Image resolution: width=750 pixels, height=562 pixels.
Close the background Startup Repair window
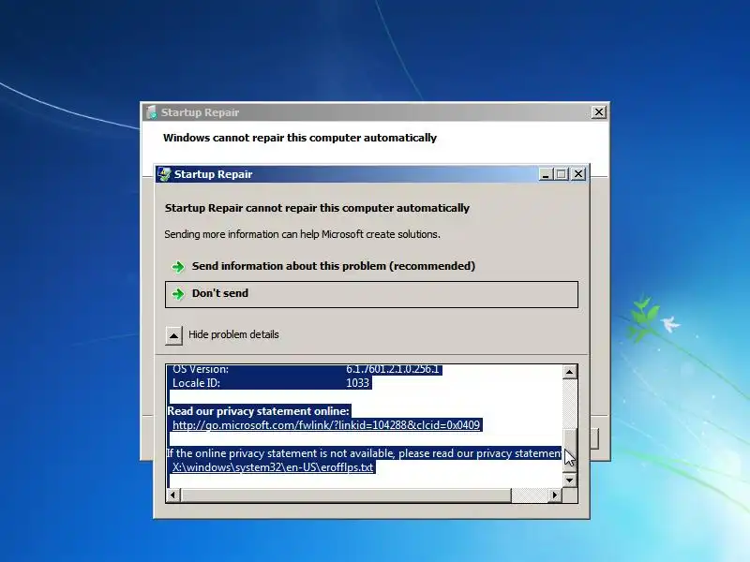pos(598,112)
